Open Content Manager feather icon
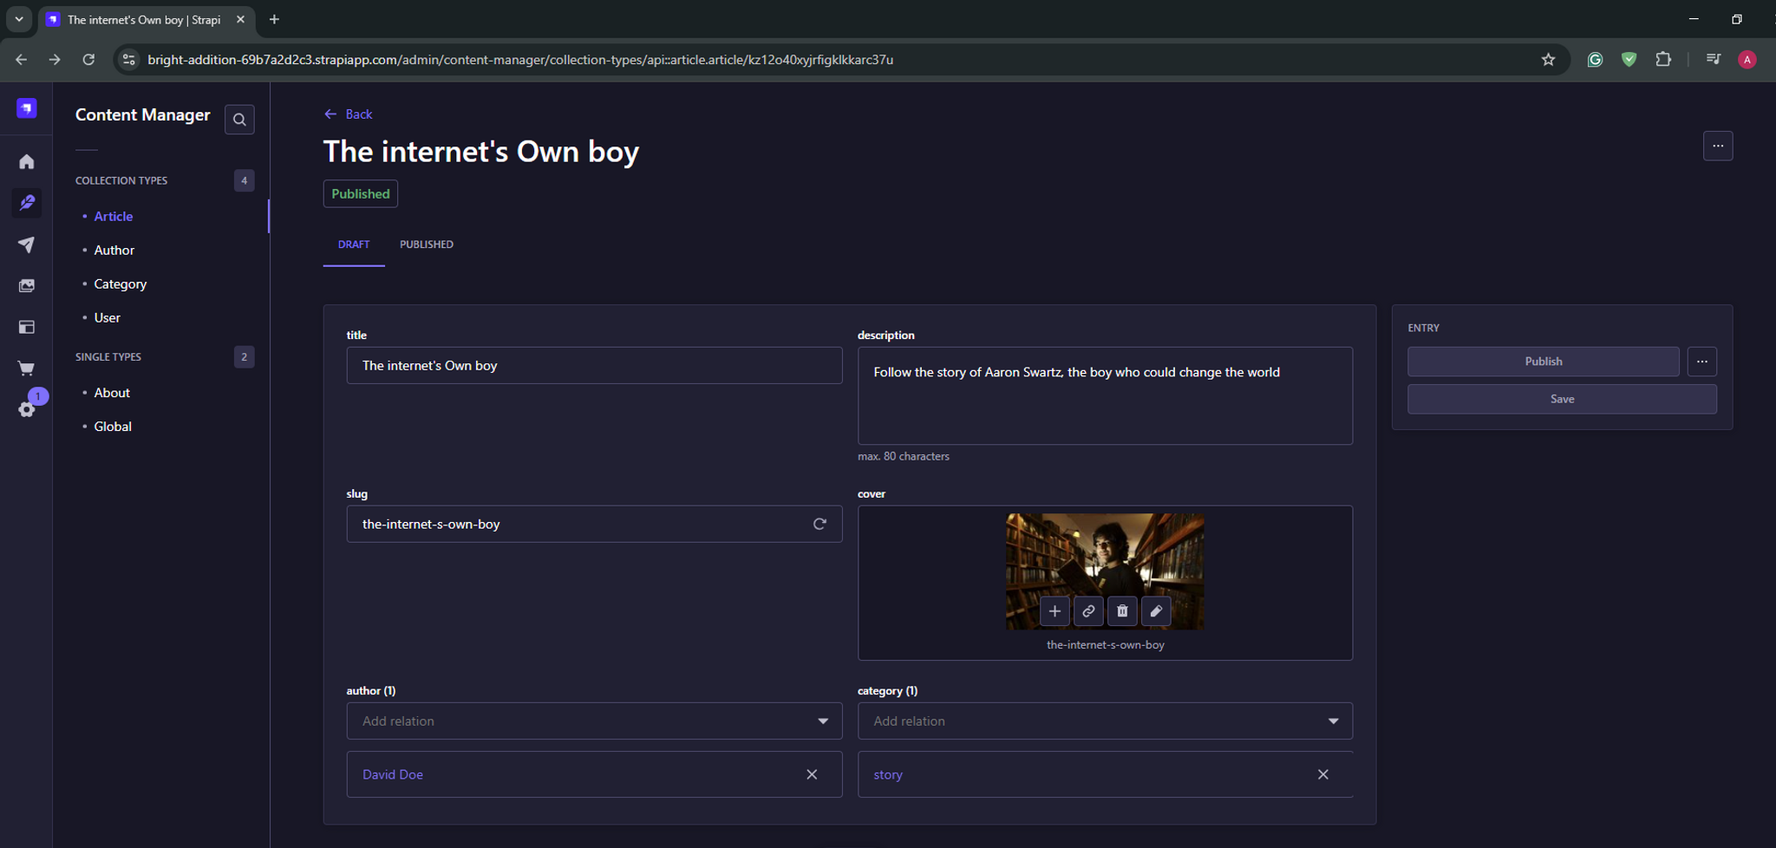 27,203
